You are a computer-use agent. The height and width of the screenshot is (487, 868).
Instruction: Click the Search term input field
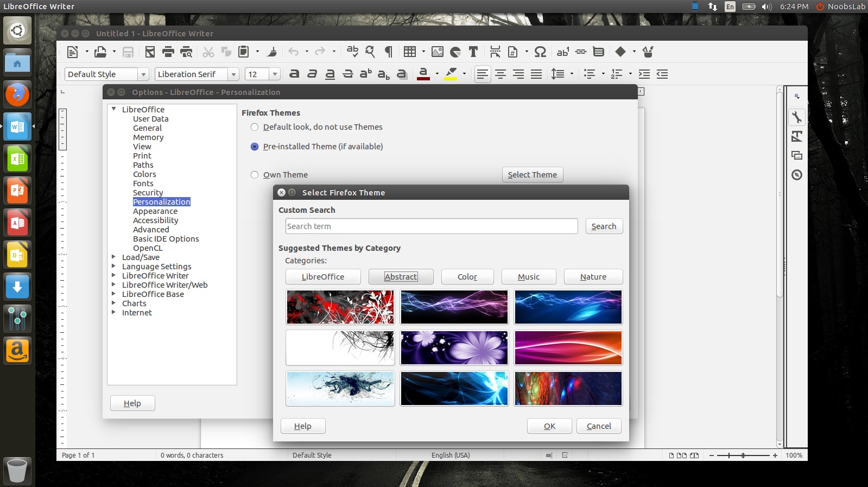coord(432,226)
